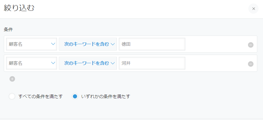This screenshot has height=120, width=263.
Task: Click the chevron beside first 次のキーワードを含む
Action: [x=112, y=44]
